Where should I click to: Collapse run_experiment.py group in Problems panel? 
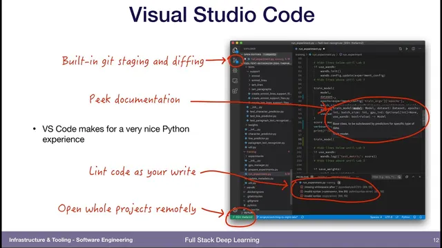click(296, 183)
